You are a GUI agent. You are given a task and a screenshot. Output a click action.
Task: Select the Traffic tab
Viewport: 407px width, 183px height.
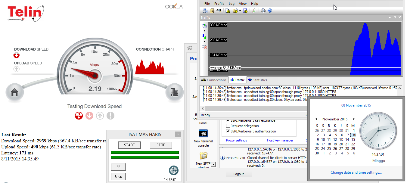click(x=237, y=80)
